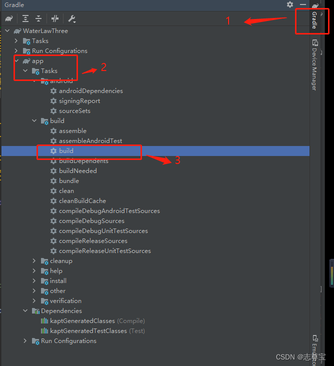The height and width of the screenshot is (366, 334).
Task: Click the gear icon beside cleanBuildCache
Action: (x=53, y=200)
